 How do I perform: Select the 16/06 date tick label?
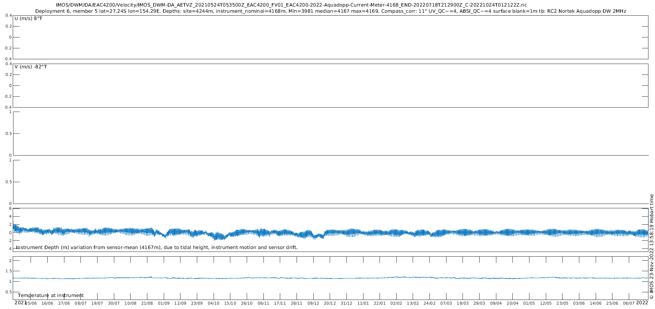[47, 303]
